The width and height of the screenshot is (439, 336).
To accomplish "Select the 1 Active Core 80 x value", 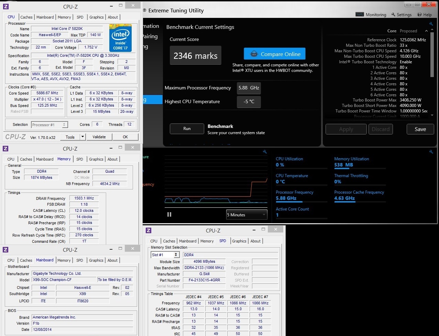I will (x=404, y=67).
